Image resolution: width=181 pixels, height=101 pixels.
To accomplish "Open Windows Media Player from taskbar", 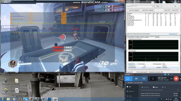I will pos(14,99).
